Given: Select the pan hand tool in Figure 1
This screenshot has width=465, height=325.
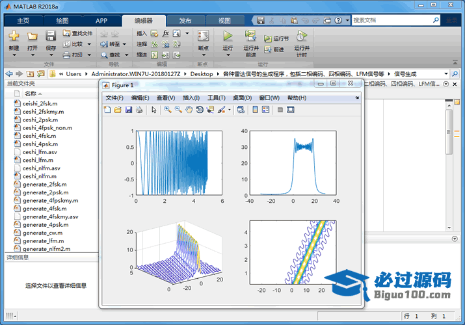Looking at the screenshot, I should pyautogui.click(x=189, y=110).
